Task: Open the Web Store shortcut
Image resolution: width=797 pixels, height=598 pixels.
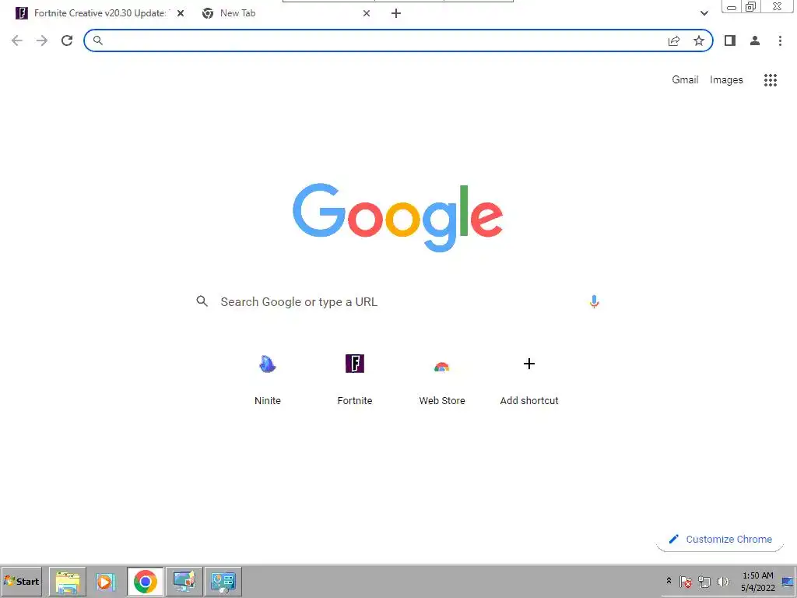Action: (442, 378)
